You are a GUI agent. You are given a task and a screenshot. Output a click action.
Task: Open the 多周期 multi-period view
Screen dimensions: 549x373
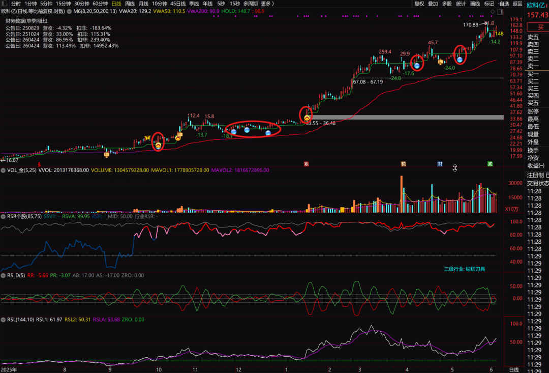(250, 4)
